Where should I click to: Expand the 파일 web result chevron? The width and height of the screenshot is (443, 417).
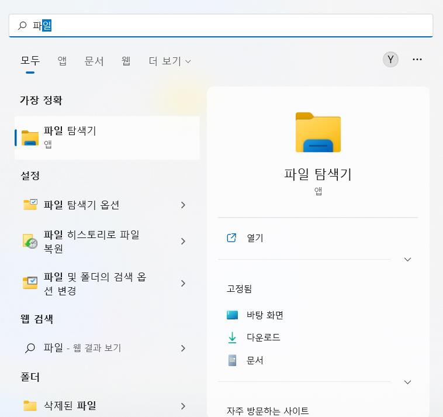click(x=183, y=348)
